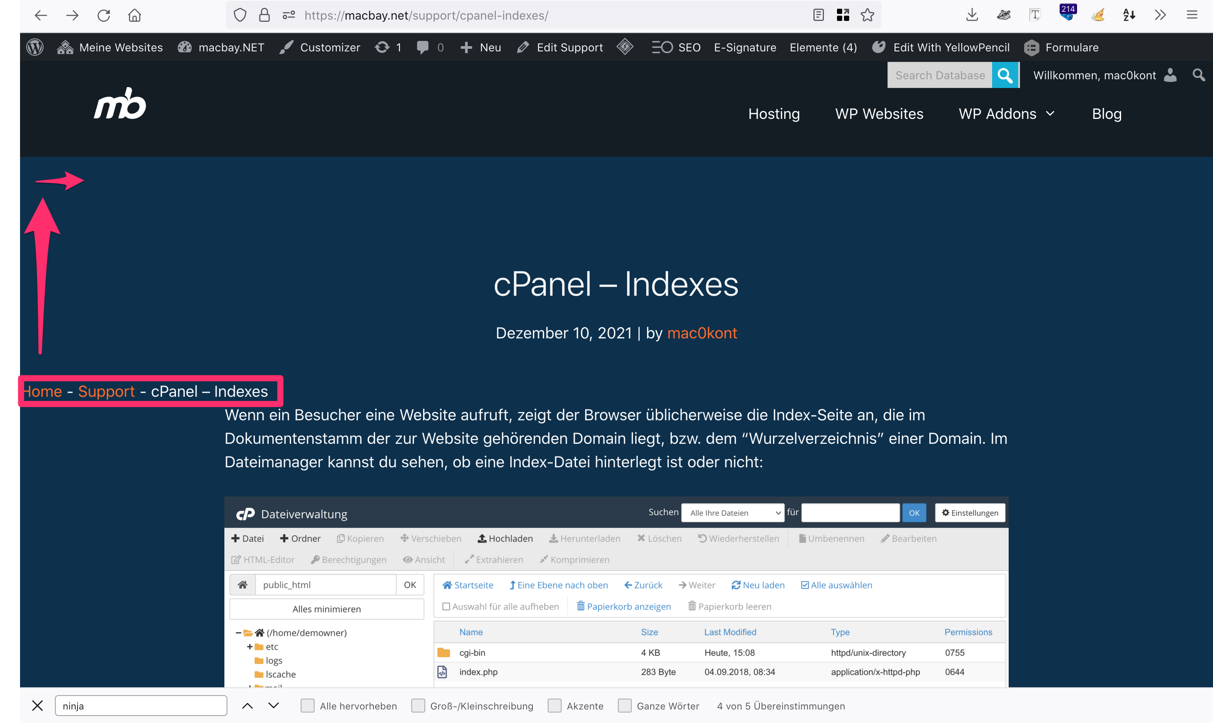The width and height of the screenshot is (1213, 723).
Task: Click the bird extension icon in toolbar
Action: (1003, 15)
